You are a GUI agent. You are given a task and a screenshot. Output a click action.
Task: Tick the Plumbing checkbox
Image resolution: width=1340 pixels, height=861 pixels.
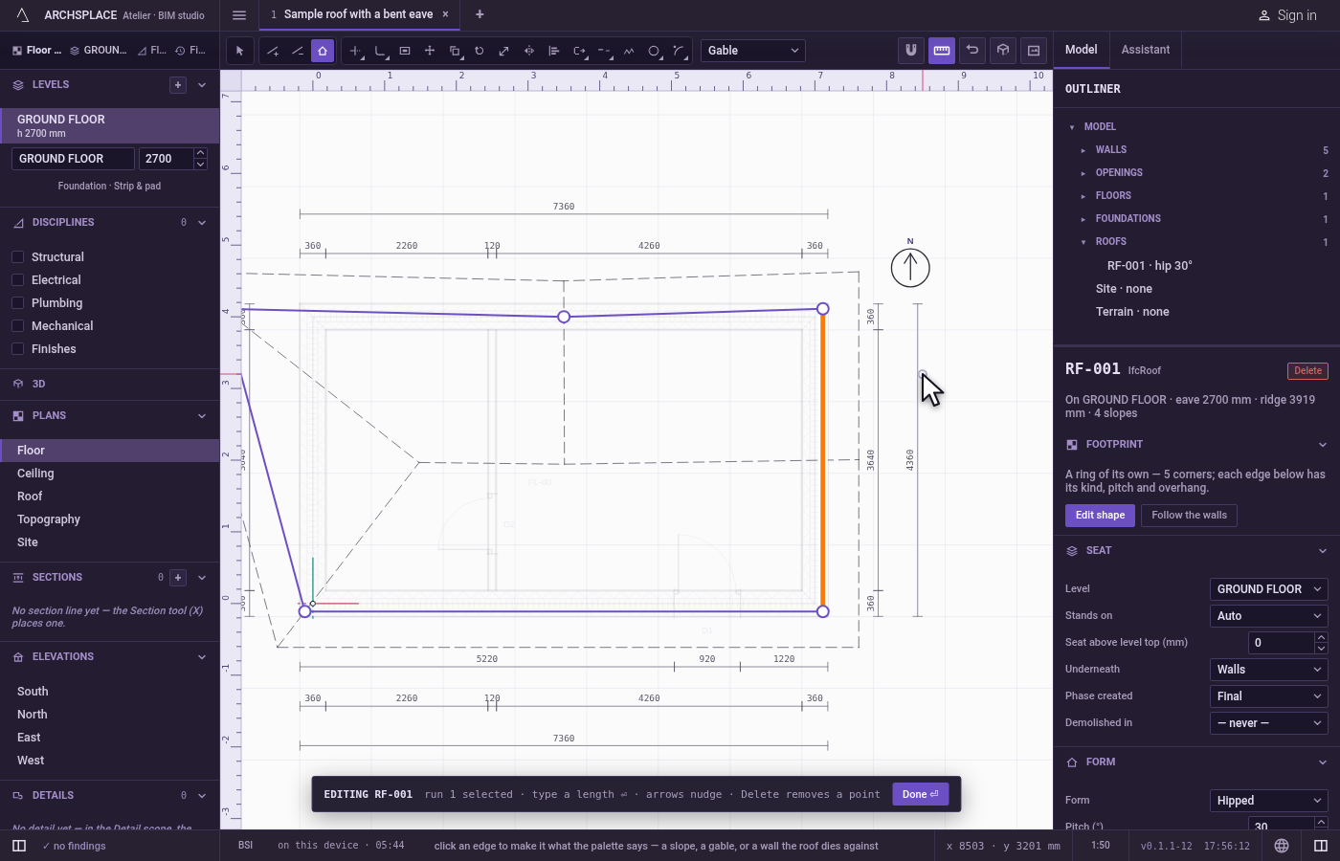17,303
